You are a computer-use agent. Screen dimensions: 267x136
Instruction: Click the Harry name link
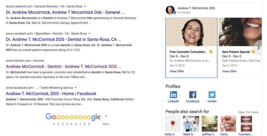224,134
